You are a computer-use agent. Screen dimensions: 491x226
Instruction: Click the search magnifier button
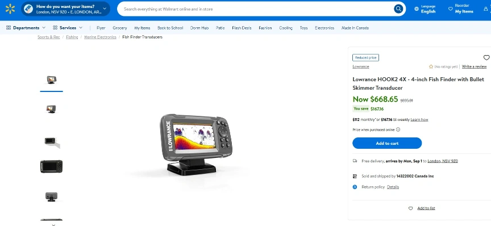pyautogui.click(x=398, y=9)
